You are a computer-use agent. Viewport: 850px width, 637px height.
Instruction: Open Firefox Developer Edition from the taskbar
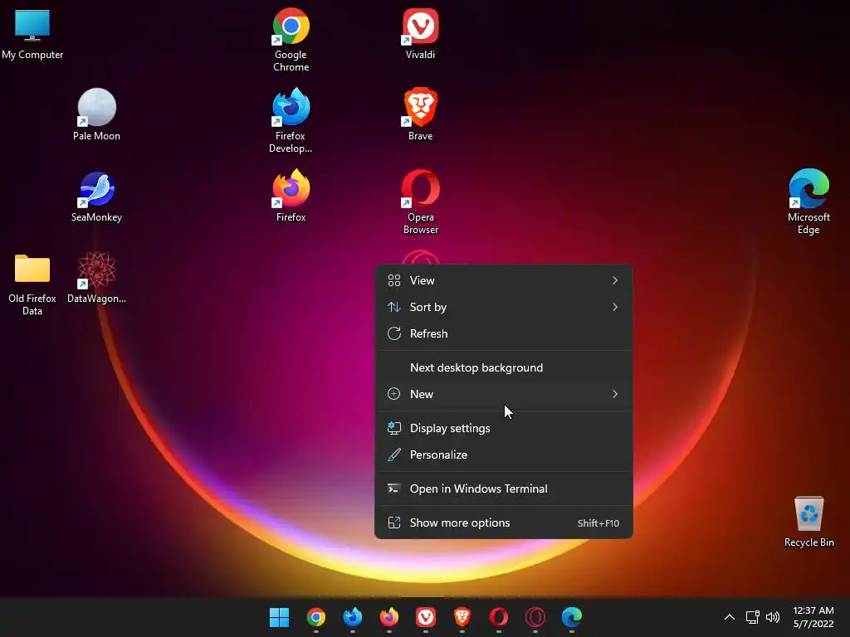point(352,617)
